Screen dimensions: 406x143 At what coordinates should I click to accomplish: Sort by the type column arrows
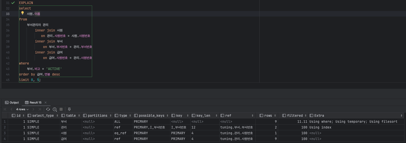pos(130,115)
